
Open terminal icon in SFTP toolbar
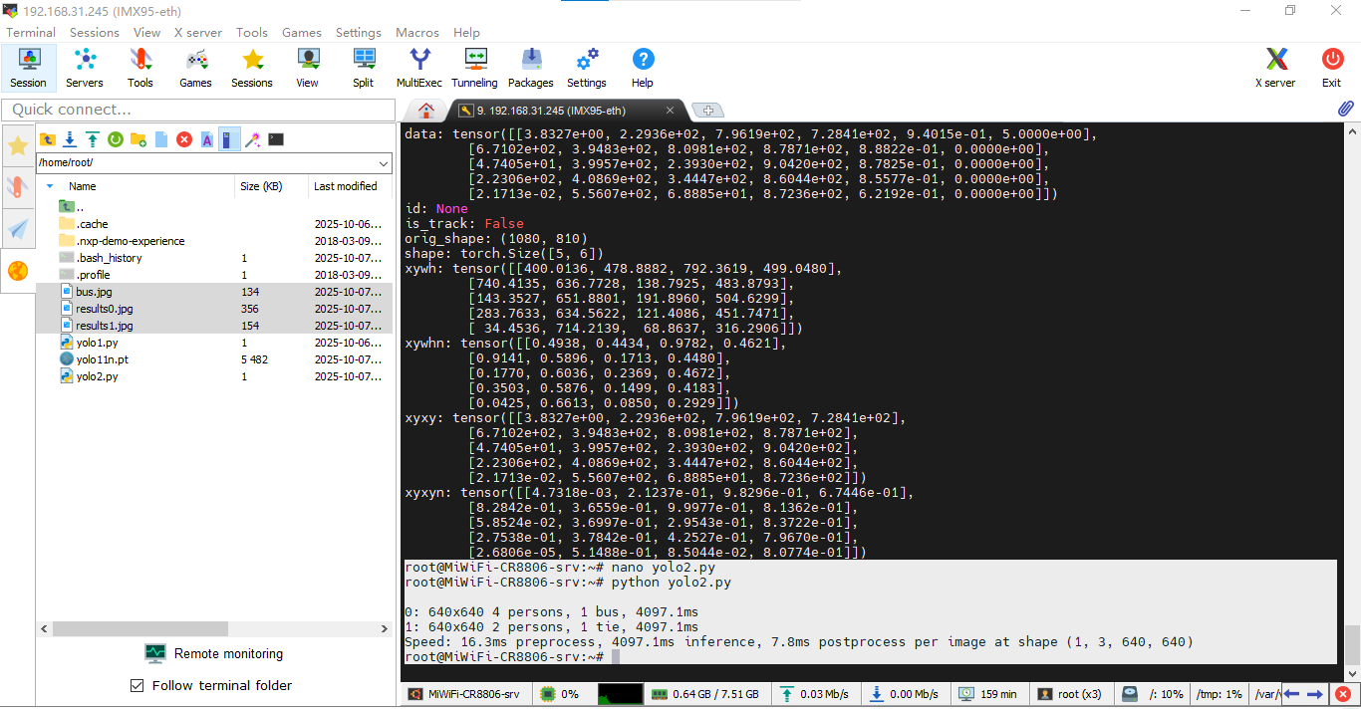click(x=276, y=139)
